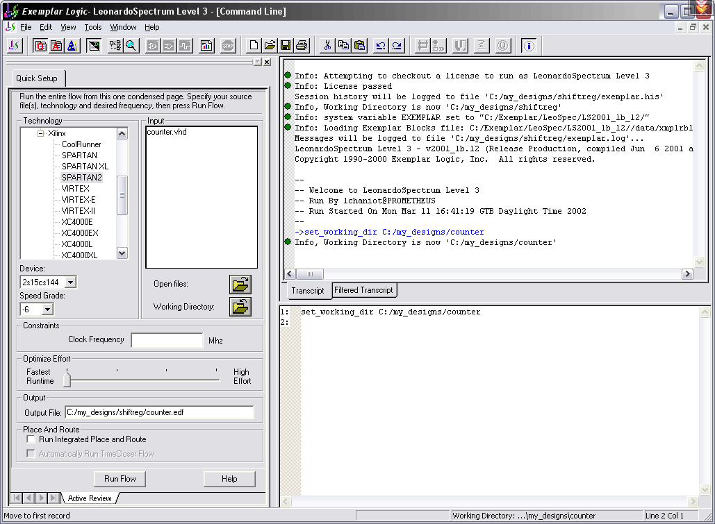The width and height of the screenshot is (715, 524).
Task: Click the blue information icon
Action: 529,46
